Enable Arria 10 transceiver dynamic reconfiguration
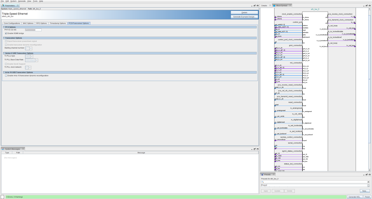This screenshot has height=199, width=372. [x=6, y=76]
